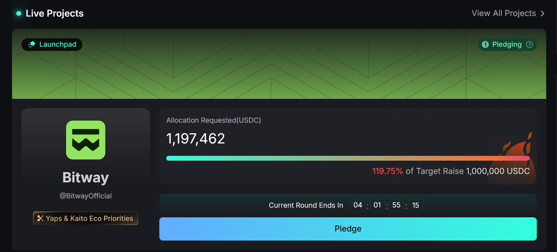
Task: Select the Launchpad tag label
Action: point(57,45)
